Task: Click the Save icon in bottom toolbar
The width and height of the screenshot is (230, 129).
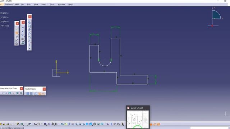Action: [4, 124]
